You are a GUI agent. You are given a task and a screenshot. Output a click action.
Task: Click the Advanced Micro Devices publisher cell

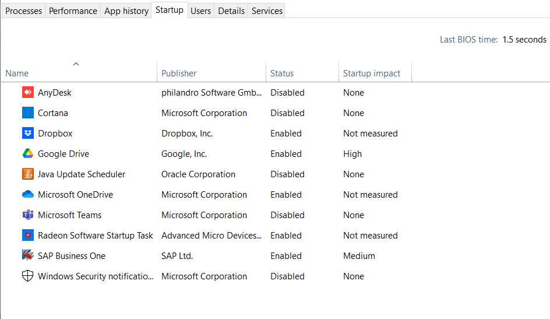tap(211, 236)
